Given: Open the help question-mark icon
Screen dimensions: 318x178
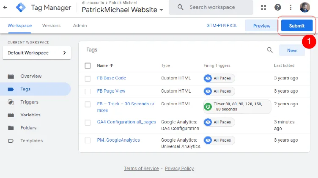Looking at the screenshot, I should [278, 8].
